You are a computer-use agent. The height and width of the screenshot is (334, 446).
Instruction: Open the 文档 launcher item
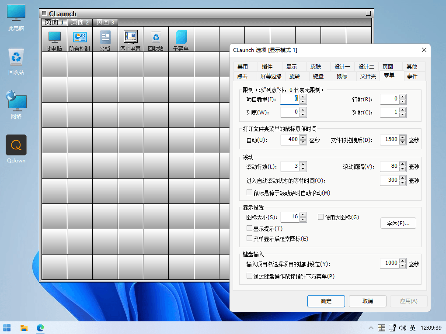click(105, 39)
